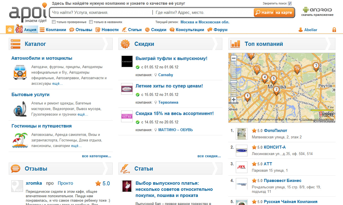Open the Форум menu item

(217, 30)
